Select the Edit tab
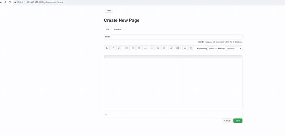This screenshot has height=136, width=285. (108, 29)
